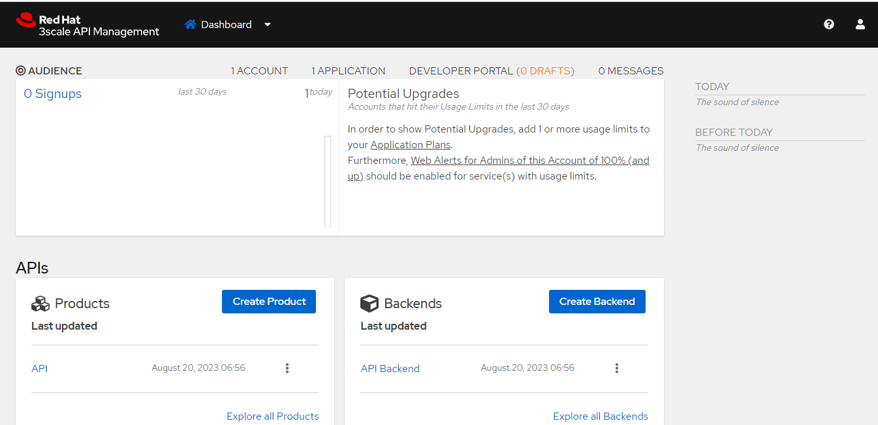Viewport: 878px width, 425px height.
Task: Click the Create Backend button
Action: pyautogui.click(x=597, y=302)
